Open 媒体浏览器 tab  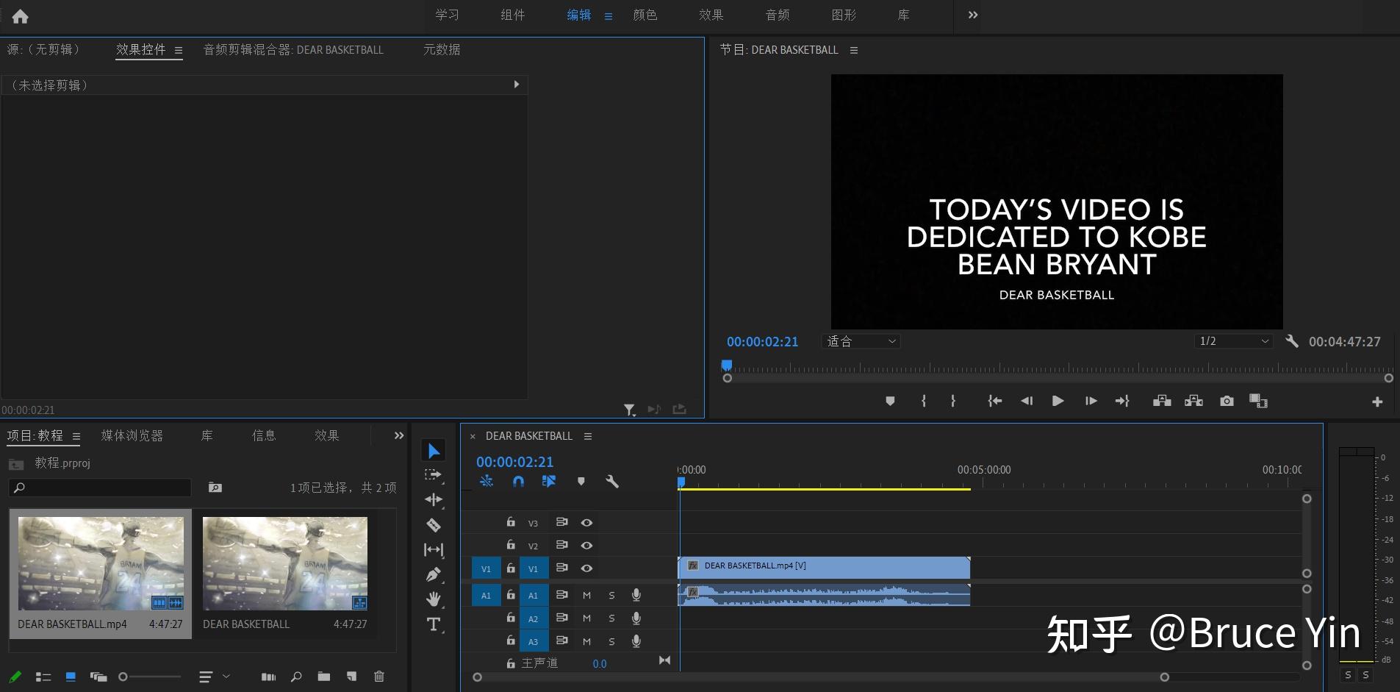point(132,435)
